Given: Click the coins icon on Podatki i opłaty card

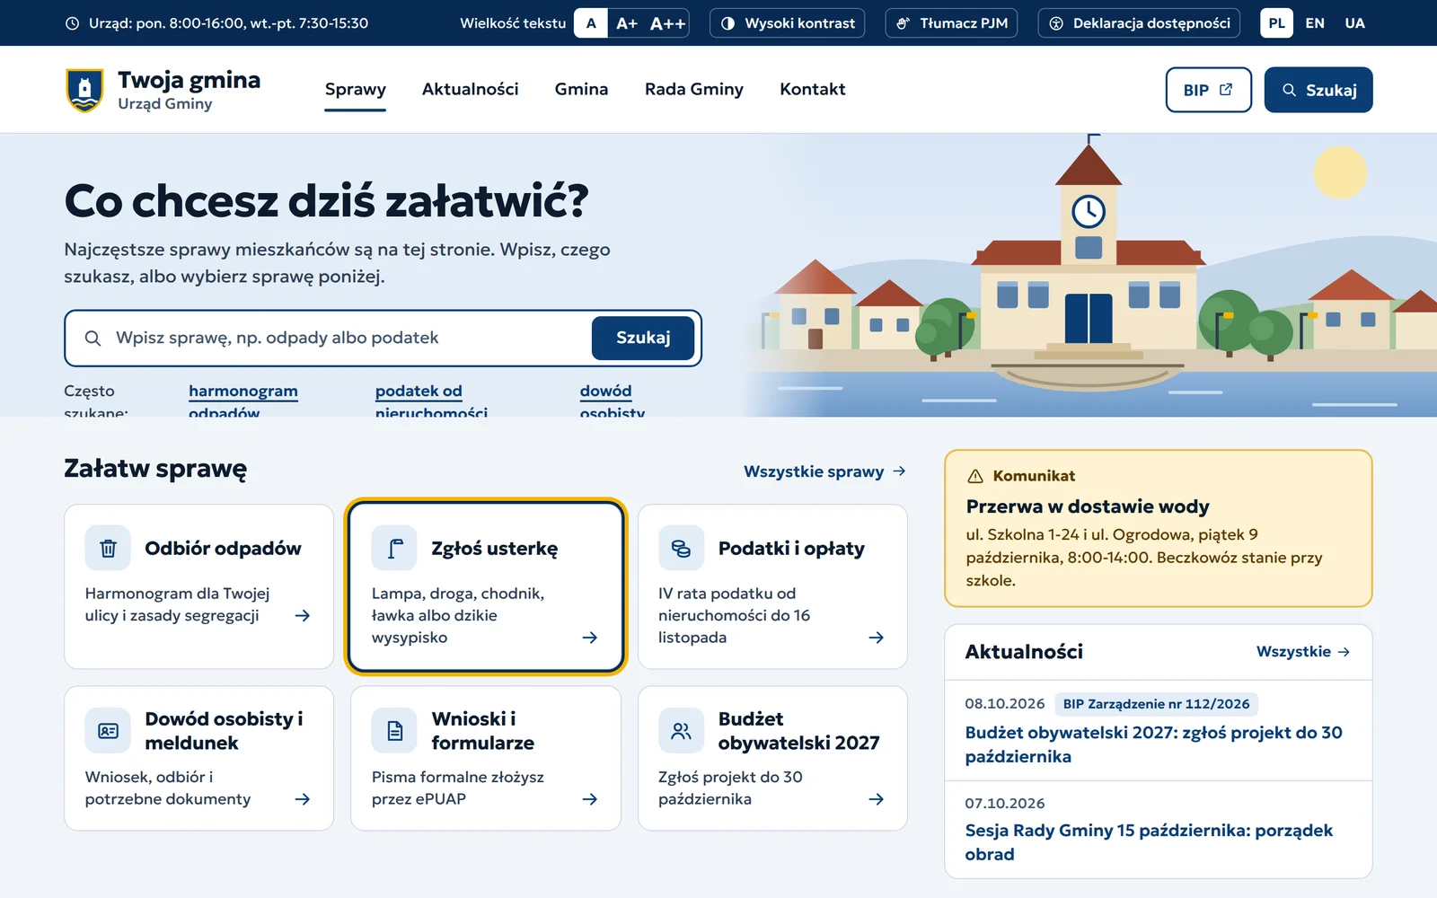Looking at the screenshot, I should 681,548.
